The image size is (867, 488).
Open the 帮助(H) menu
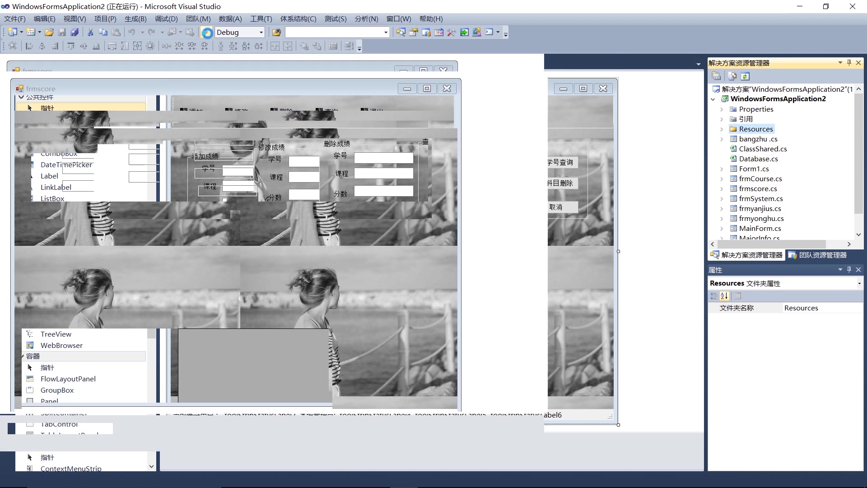click(431, 19)
